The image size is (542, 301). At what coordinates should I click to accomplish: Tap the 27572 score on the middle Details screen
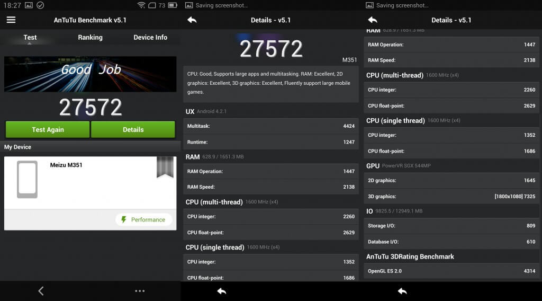pyautogui.click(x=271, y=49)
